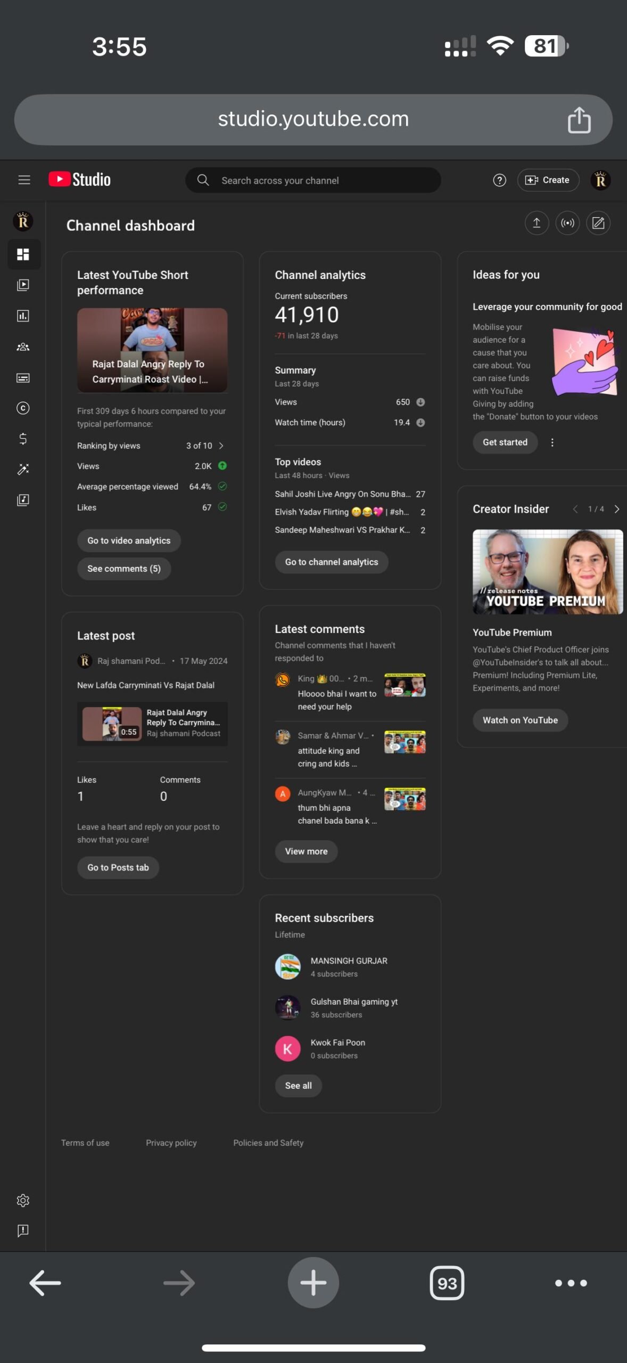
Task: Show next Creator Insider card
Action: click(617, 509)
